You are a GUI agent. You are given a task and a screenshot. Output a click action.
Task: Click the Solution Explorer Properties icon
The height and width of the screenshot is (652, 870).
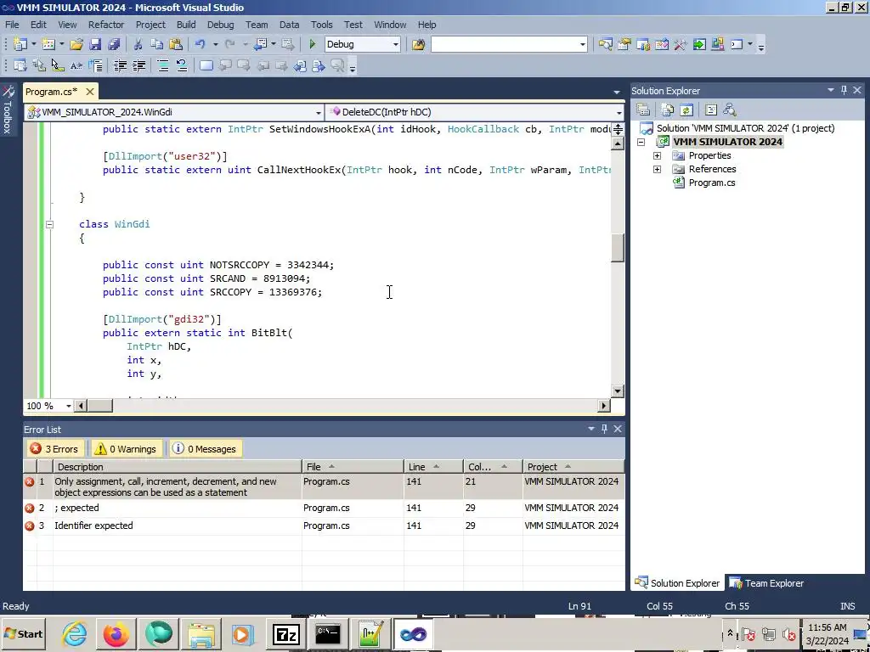(x=643, y=110)
